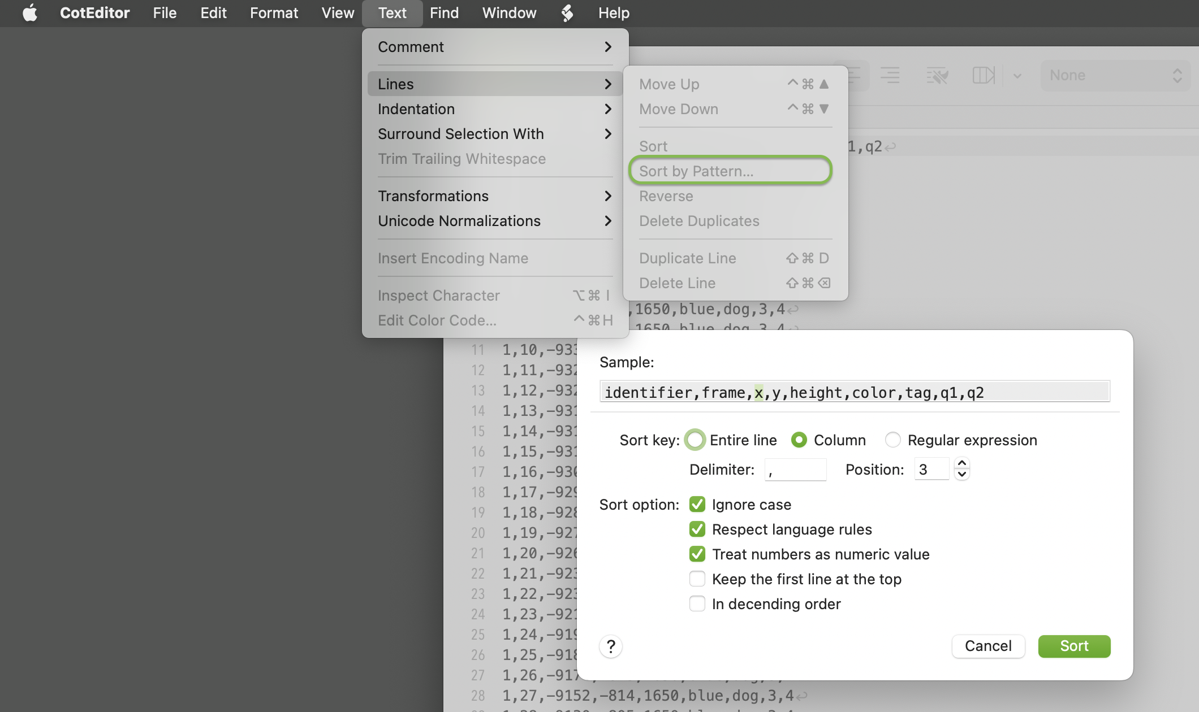Enable the In decending order option
Viewport: 1199px width, 712px height.
697,604
